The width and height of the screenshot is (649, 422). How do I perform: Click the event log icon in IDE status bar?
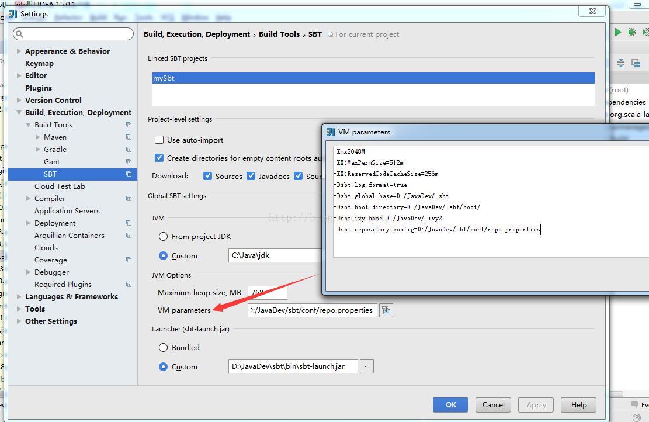click(634, 404)
